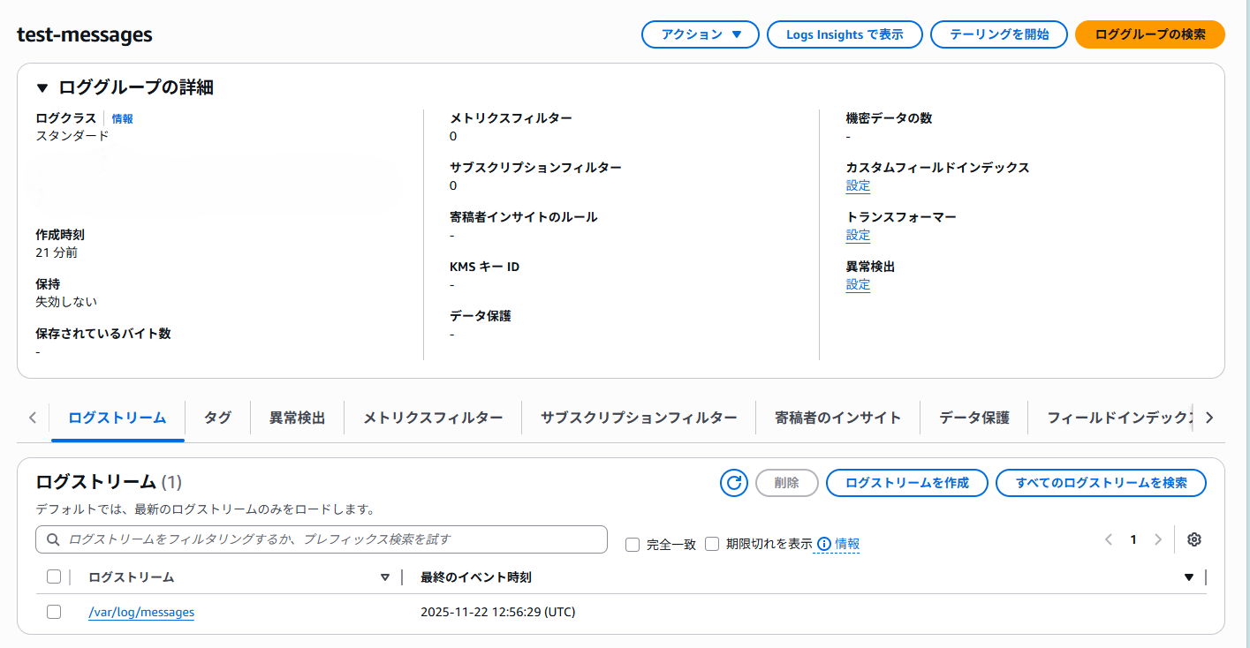Enable the 完全一致 checkbox

tap(632, 544)
